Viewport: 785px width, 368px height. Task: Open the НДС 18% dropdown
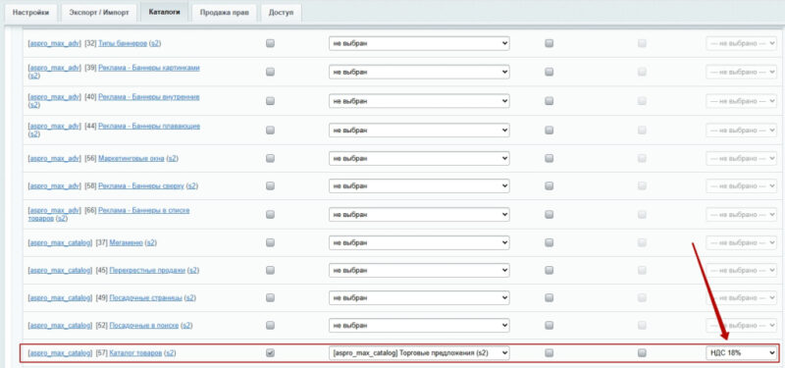click(742, 353)
